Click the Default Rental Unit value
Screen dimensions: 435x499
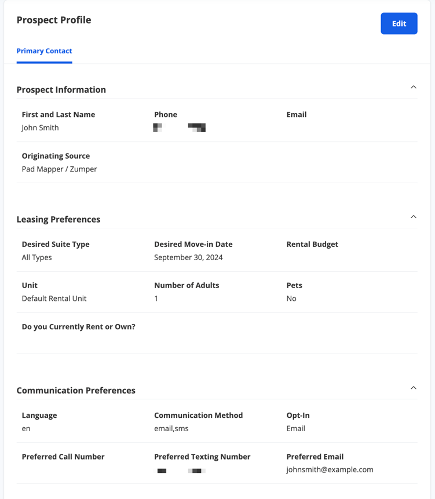[x=54, y=298]
